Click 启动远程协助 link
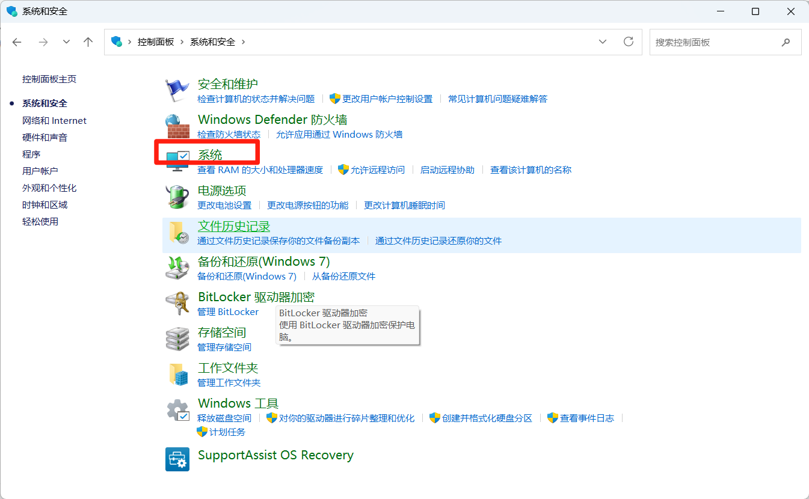This screenshot has height=499, width=809. [448, 170]
